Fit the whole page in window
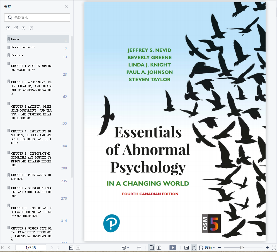The image size is (277, 252). coord(194,248)
